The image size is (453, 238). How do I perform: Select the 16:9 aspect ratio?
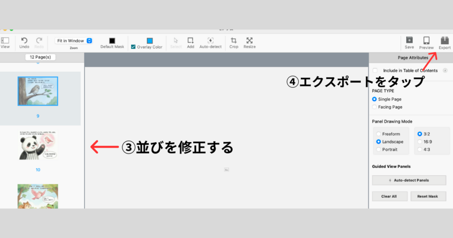click(x=420, y=142)
